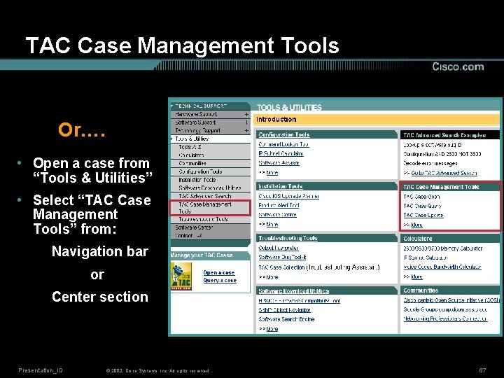
Task: Open Tools A-Z in the sidebar
Action: click(x=190, y=147)
